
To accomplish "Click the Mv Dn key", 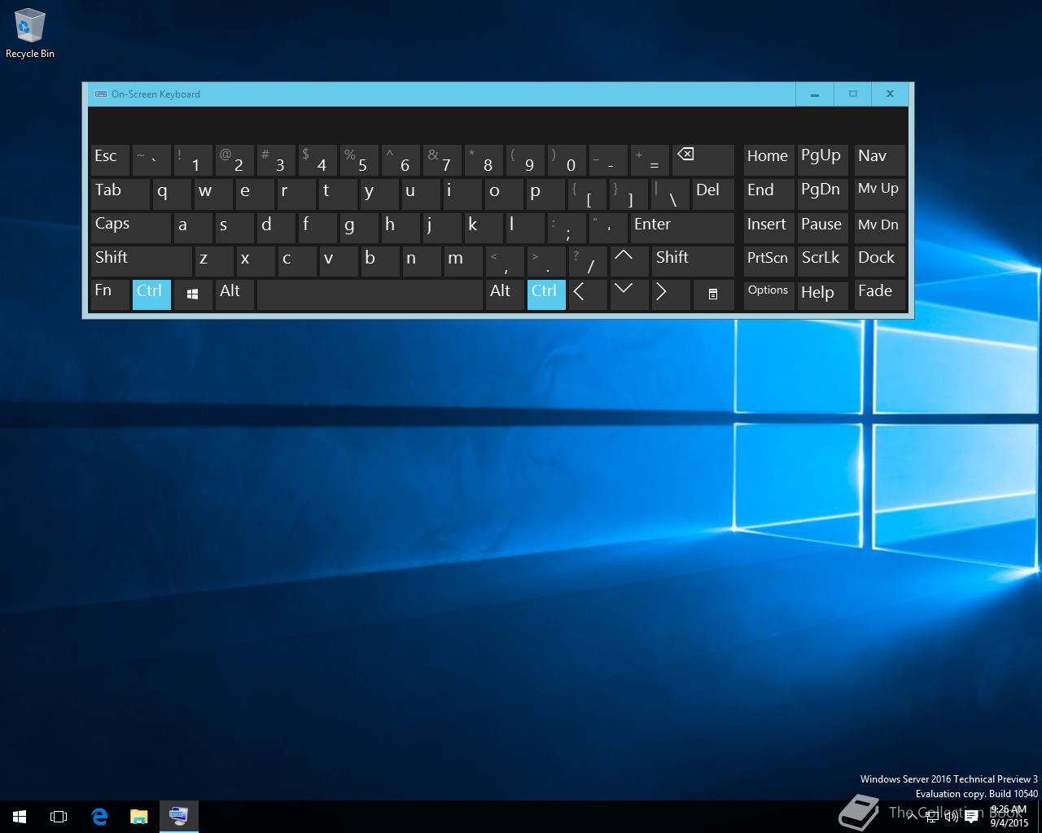I will tap(879, 227).
